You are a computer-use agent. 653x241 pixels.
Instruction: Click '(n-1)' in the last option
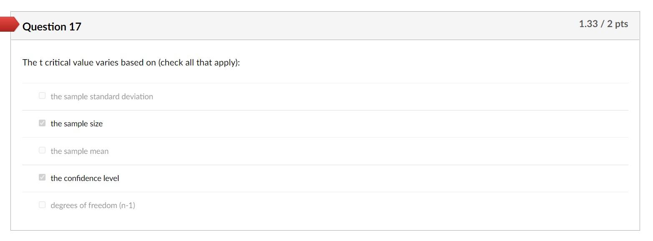coord(127,205)
